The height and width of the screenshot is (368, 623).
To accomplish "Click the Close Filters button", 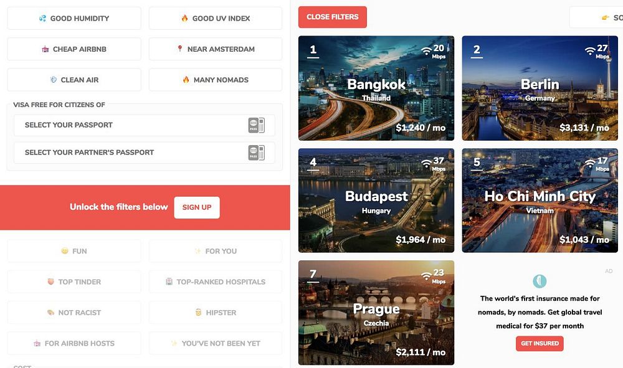I will pos(333,17).
